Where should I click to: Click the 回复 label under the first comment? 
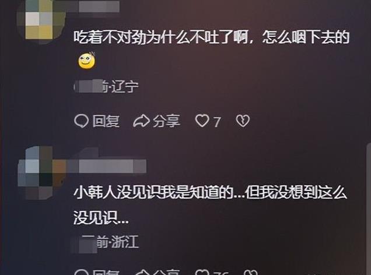[x=106, y=121]
